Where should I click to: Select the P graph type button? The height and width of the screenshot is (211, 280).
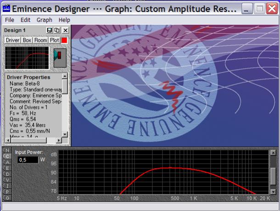click(7, 192)
